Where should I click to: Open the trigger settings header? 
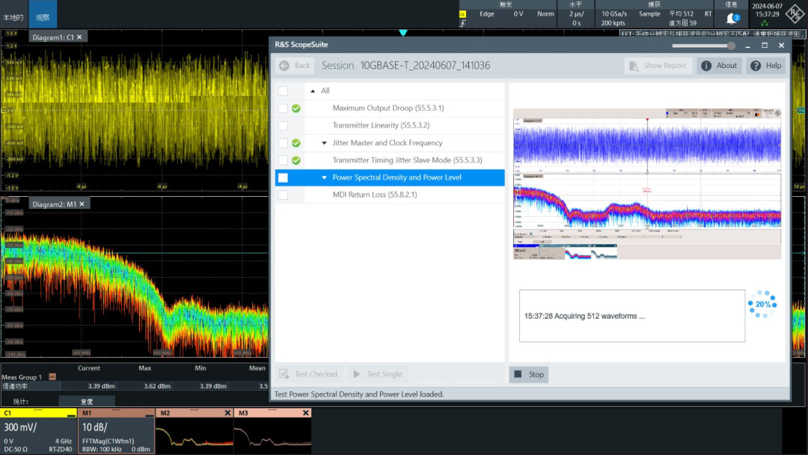[506, 4]
